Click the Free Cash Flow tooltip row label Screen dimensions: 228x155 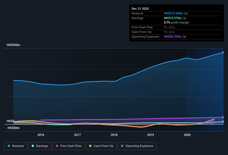click(x=142, y=27)
